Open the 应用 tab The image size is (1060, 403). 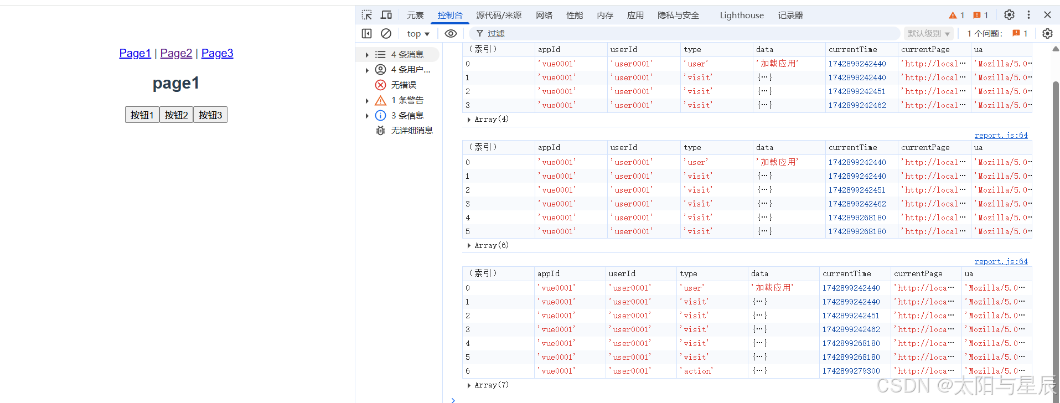(635, 15)
